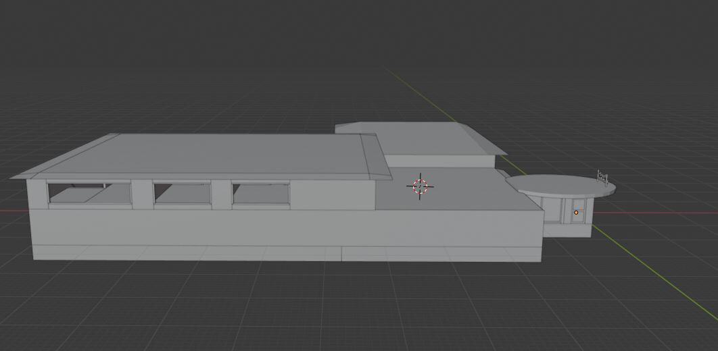The height and width of the screenshot is (351, 718).
Task: Click the 3D cursor crosshair on the rooftop
Action: 420,186
